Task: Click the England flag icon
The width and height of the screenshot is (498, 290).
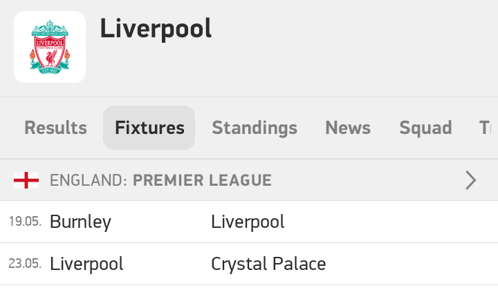Action: (x=26, y=180)
